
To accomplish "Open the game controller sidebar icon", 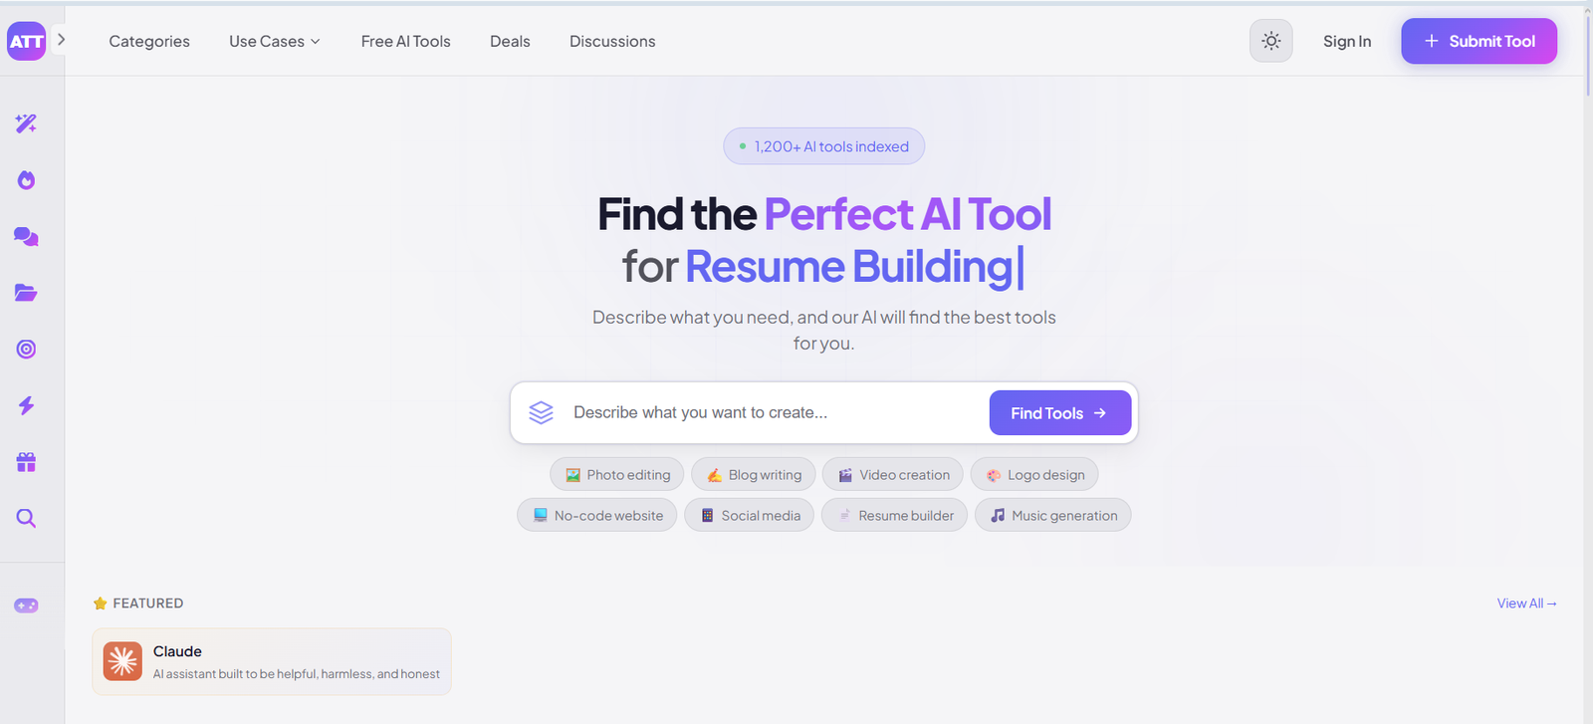I will coord(26,605).
